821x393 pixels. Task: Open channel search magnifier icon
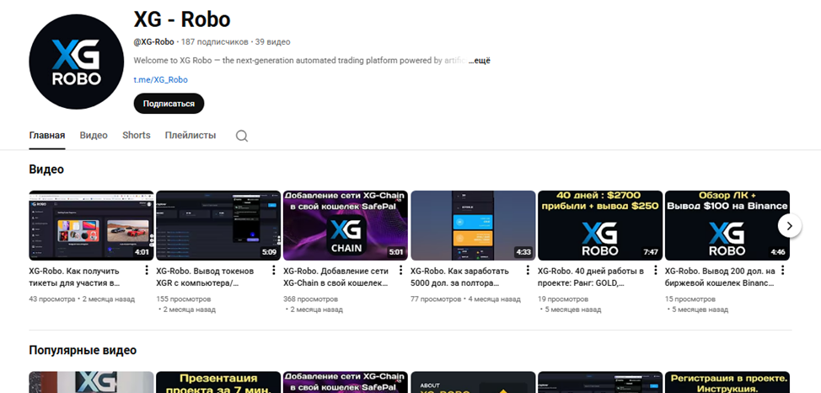click(241, 136)
